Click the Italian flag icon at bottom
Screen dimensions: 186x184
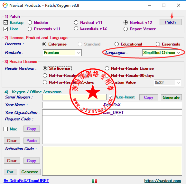tap(95, 181)
